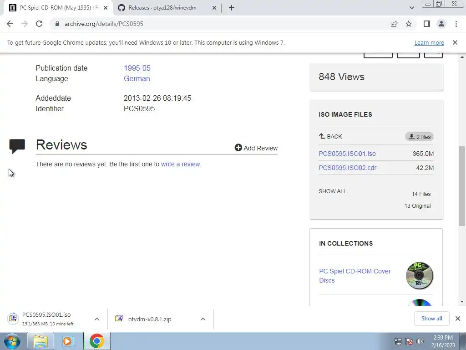Click SHOW ALL files link

tap(333, 191)
